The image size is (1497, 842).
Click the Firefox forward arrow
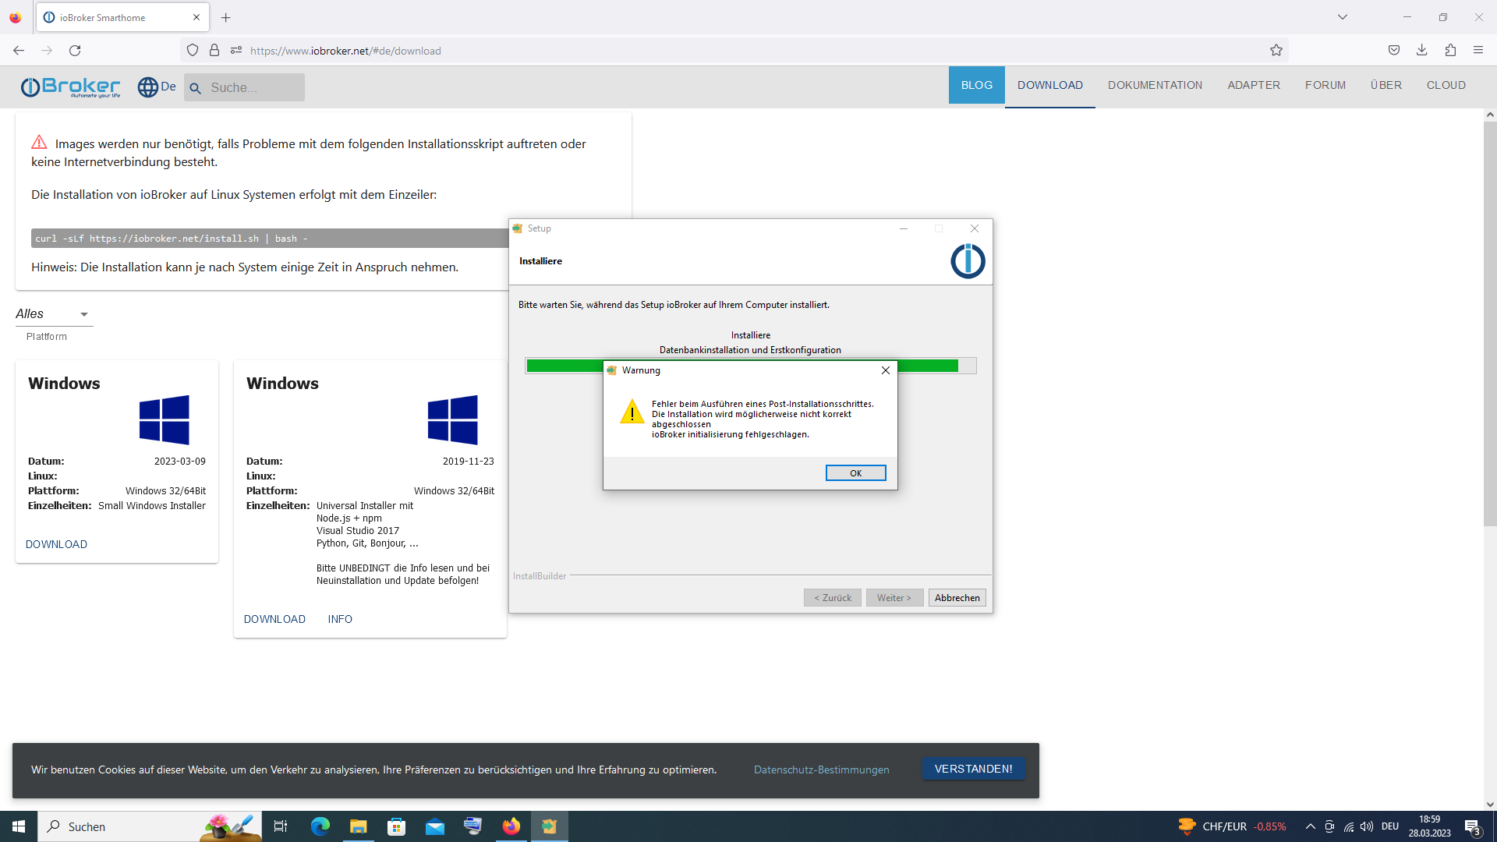tap(47, 51)
